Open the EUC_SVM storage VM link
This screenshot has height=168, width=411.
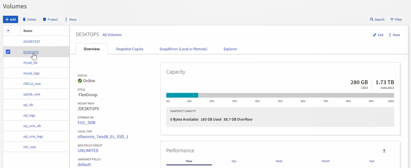(x=86, y=122)
